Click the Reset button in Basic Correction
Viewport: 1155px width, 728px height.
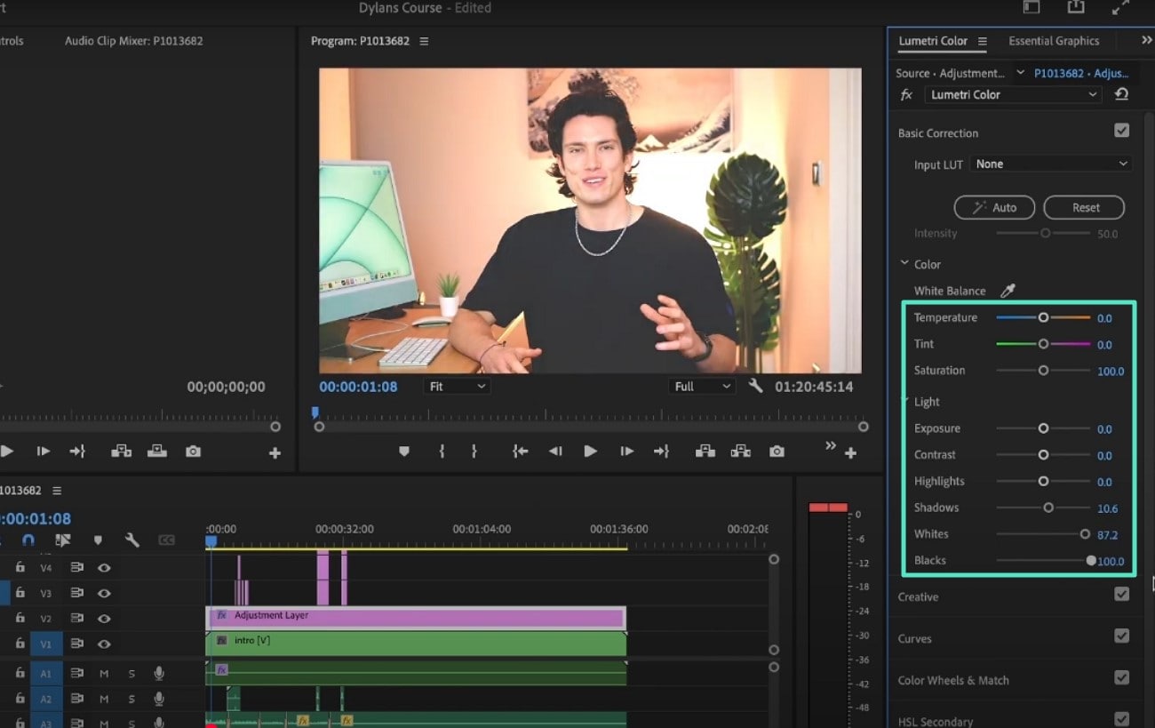(1084, 207)
